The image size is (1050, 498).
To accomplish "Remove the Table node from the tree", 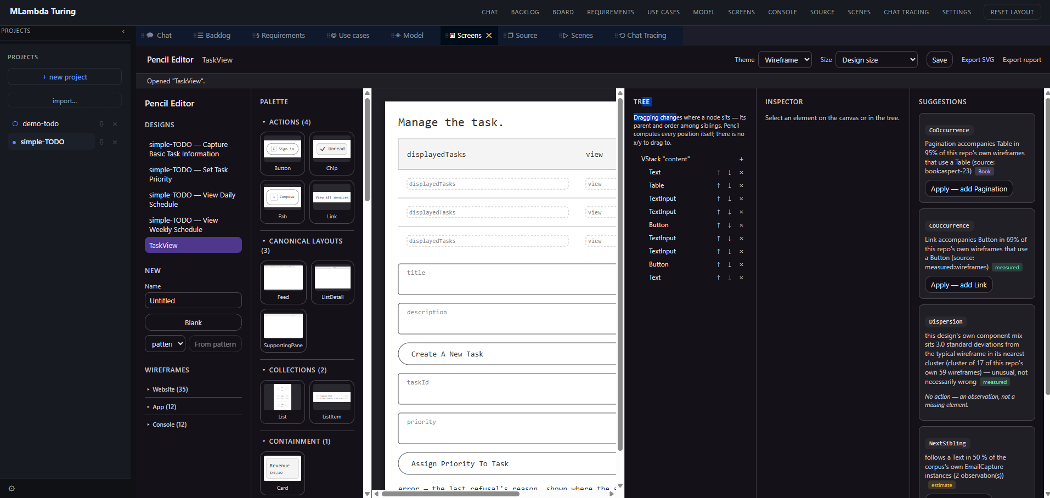I will 741,185.
